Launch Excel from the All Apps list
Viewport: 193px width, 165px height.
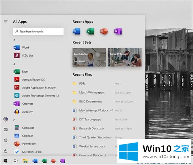21,71
